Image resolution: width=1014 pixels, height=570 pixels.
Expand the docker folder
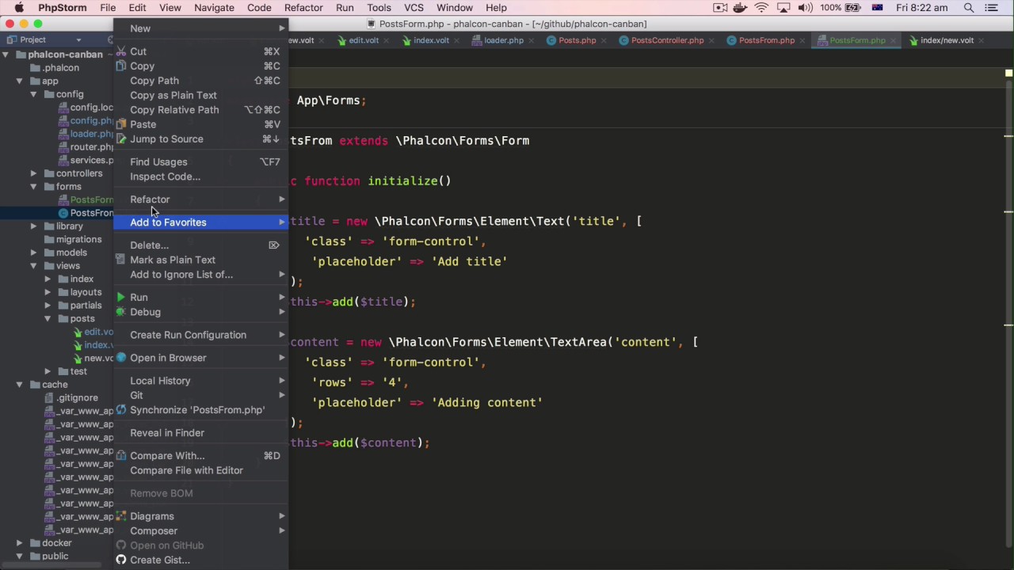click(x=19, y=543)
